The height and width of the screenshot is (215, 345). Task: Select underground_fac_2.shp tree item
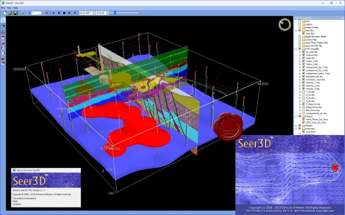coord(317,70)
